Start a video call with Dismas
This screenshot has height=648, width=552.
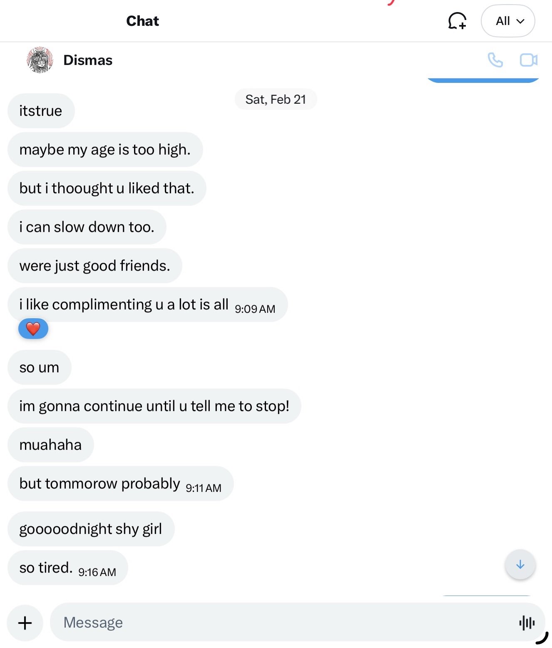click(528, 60)
